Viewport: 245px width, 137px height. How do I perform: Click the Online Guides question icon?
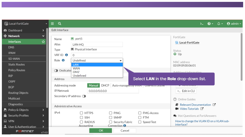pyautogui.click(x=175, y=99)
